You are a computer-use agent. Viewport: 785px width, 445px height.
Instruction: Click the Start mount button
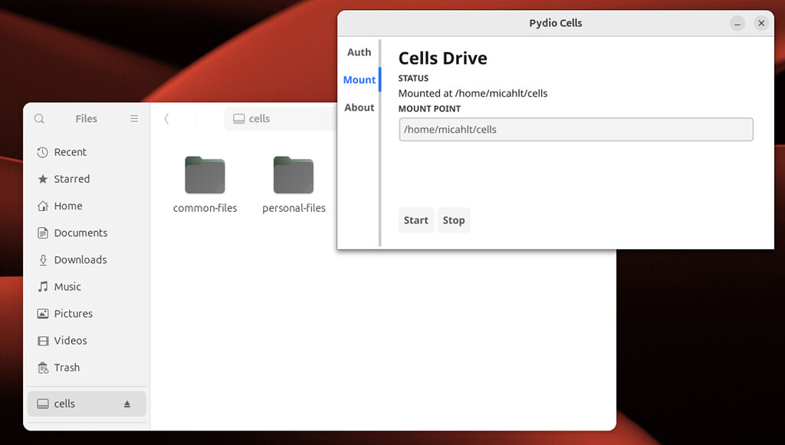pyautogui.click(x=416, y=220)
